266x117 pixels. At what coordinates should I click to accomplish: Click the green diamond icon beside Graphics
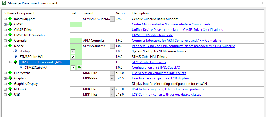coord(10,78)
